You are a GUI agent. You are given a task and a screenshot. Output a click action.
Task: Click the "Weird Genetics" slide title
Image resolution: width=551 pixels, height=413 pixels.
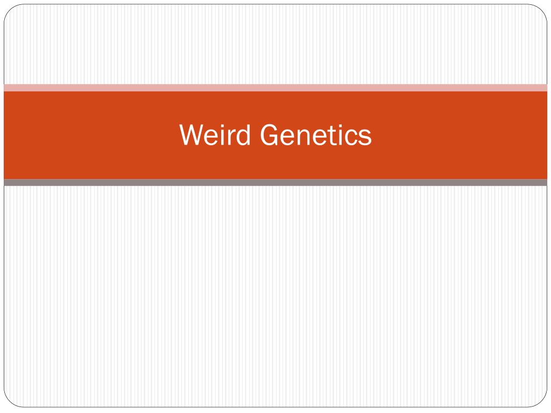click(x=275, y=135)
